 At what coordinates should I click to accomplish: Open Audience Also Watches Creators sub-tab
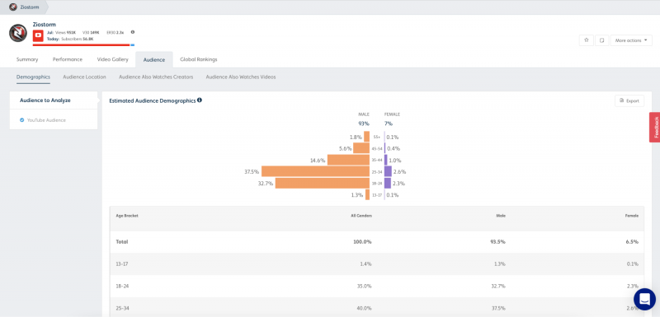[156, 77]
